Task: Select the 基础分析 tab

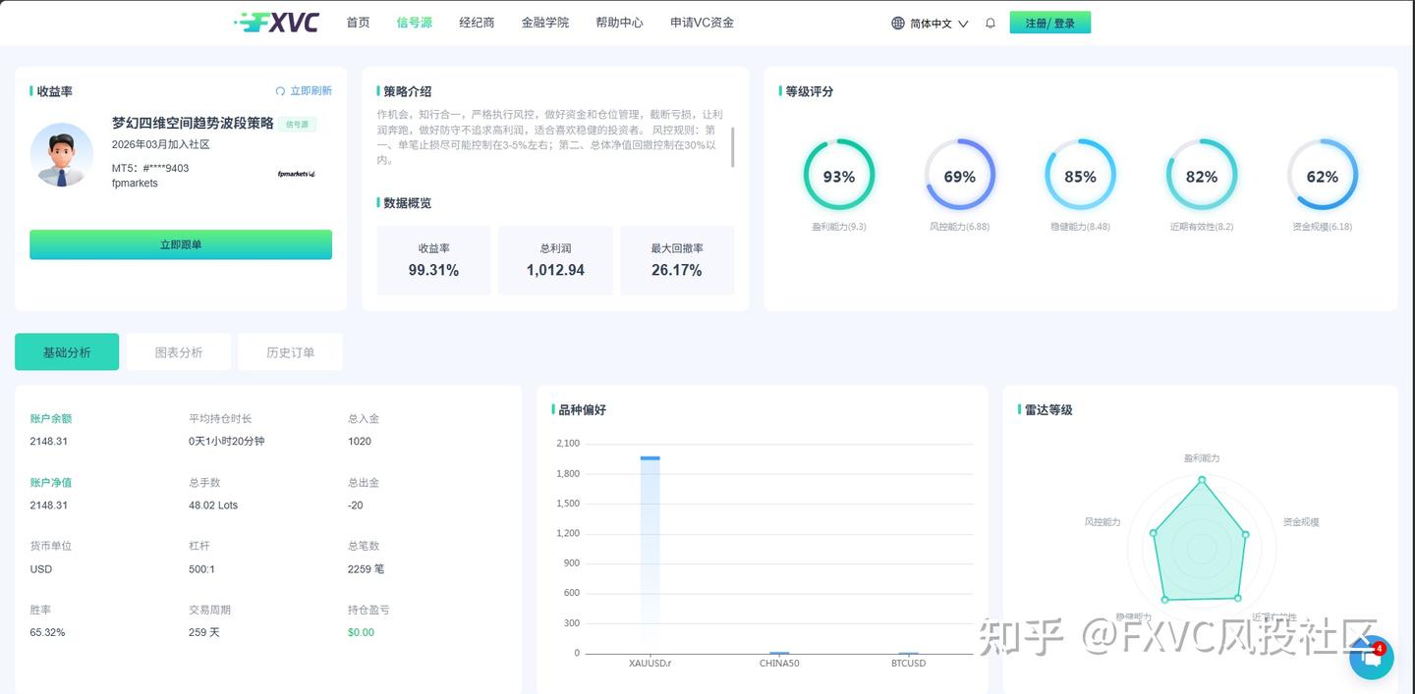Action: point(66,350)
